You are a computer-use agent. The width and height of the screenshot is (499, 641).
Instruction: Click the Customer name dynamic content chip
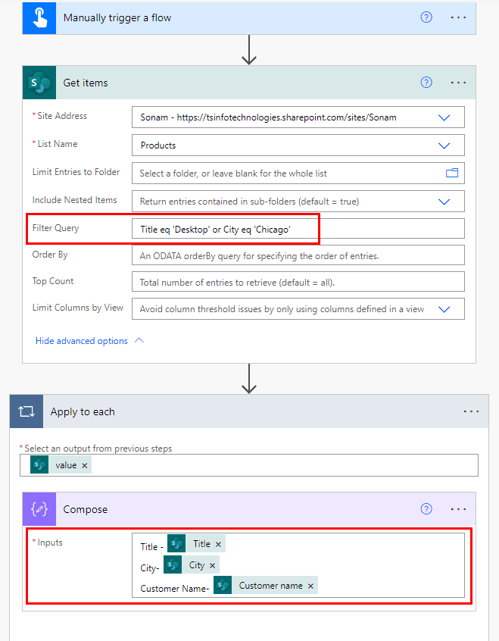pyautogui.click(x=266, y=586)
